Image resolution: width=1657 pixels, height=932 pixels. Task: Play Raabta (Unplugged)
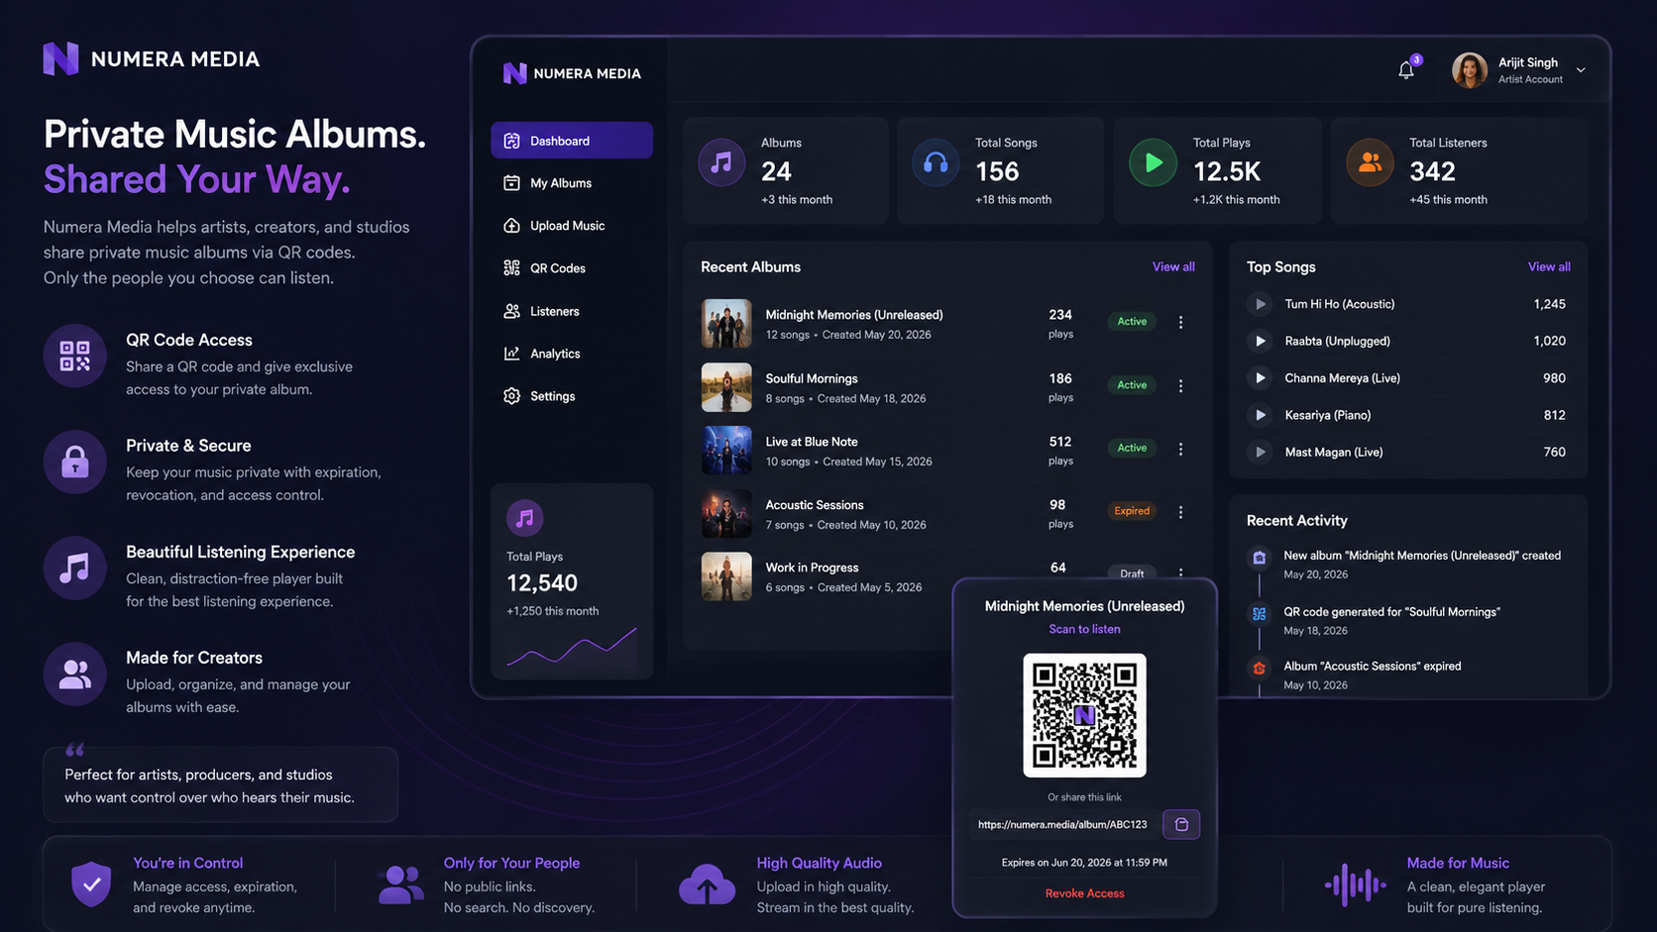[x=1260, y=341]
